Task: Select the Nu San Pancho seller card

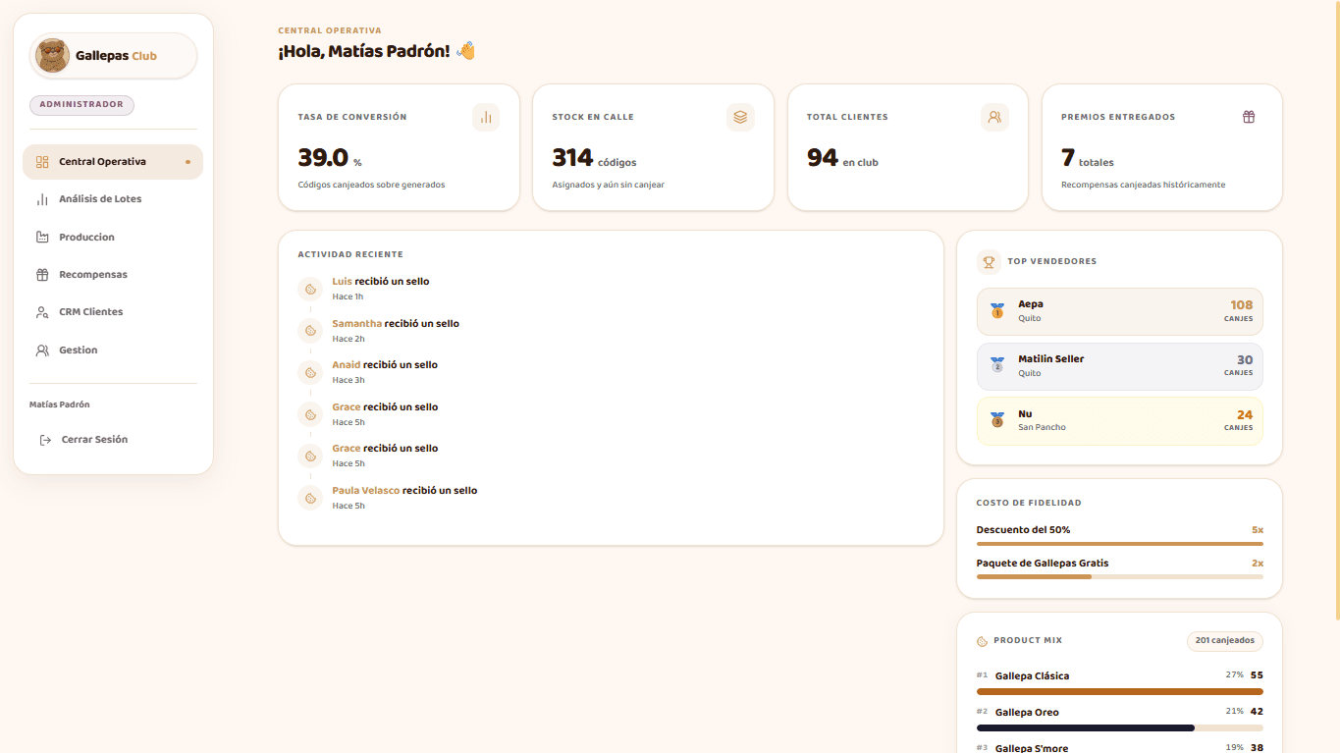Action: click(x=1119, y=421)
